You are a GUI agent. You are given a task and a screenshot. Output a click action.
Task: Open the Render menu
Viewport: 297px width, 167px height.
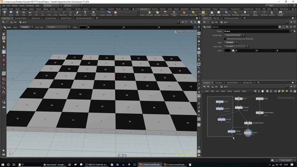[x=15, y=6]
